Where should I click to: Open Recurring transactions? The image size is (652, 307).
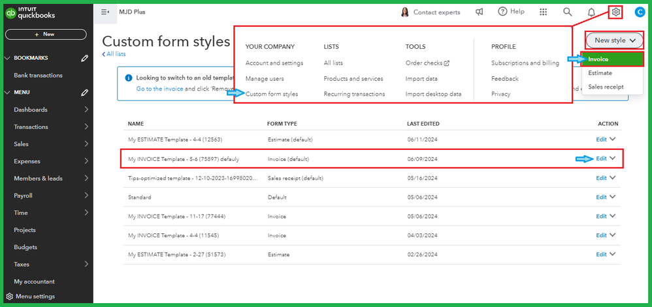(x=354, y=94)
